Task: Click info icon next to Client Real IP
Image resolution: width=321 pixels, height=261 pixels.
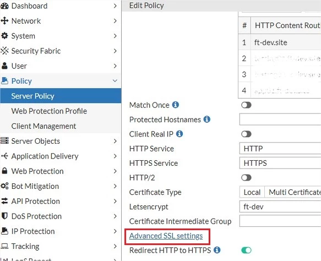Action: [179, 134]
